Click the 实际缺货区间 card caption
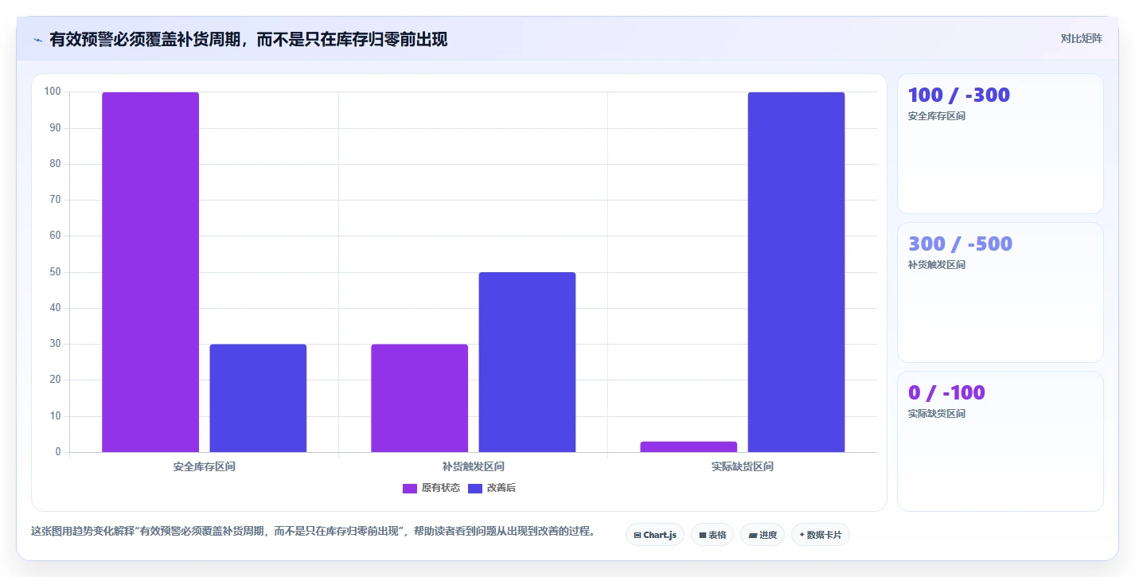Screen dimensions: 1135x577 [937, 414]
